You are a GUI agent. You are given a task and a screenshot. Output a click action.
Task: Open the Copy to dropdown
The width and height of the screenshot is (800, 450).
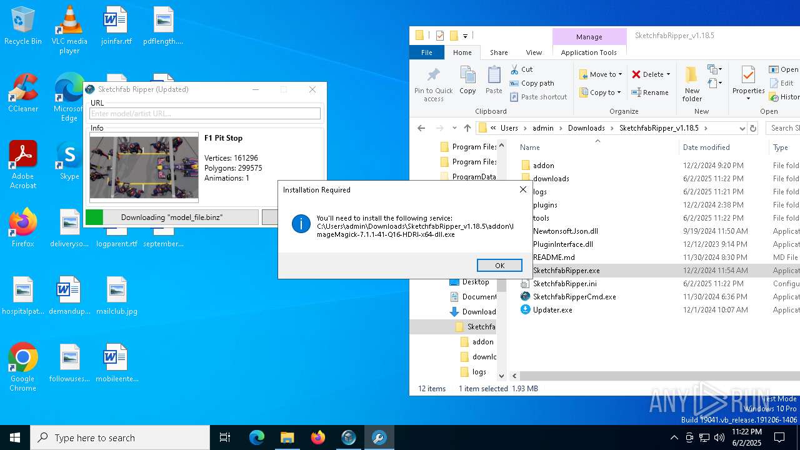point(601,92)
